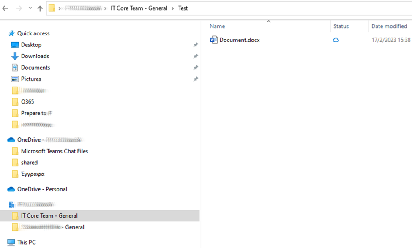Click the Up one level arrow
The height and width of the screenshot is (248, 412).
(x=40, y=8)
